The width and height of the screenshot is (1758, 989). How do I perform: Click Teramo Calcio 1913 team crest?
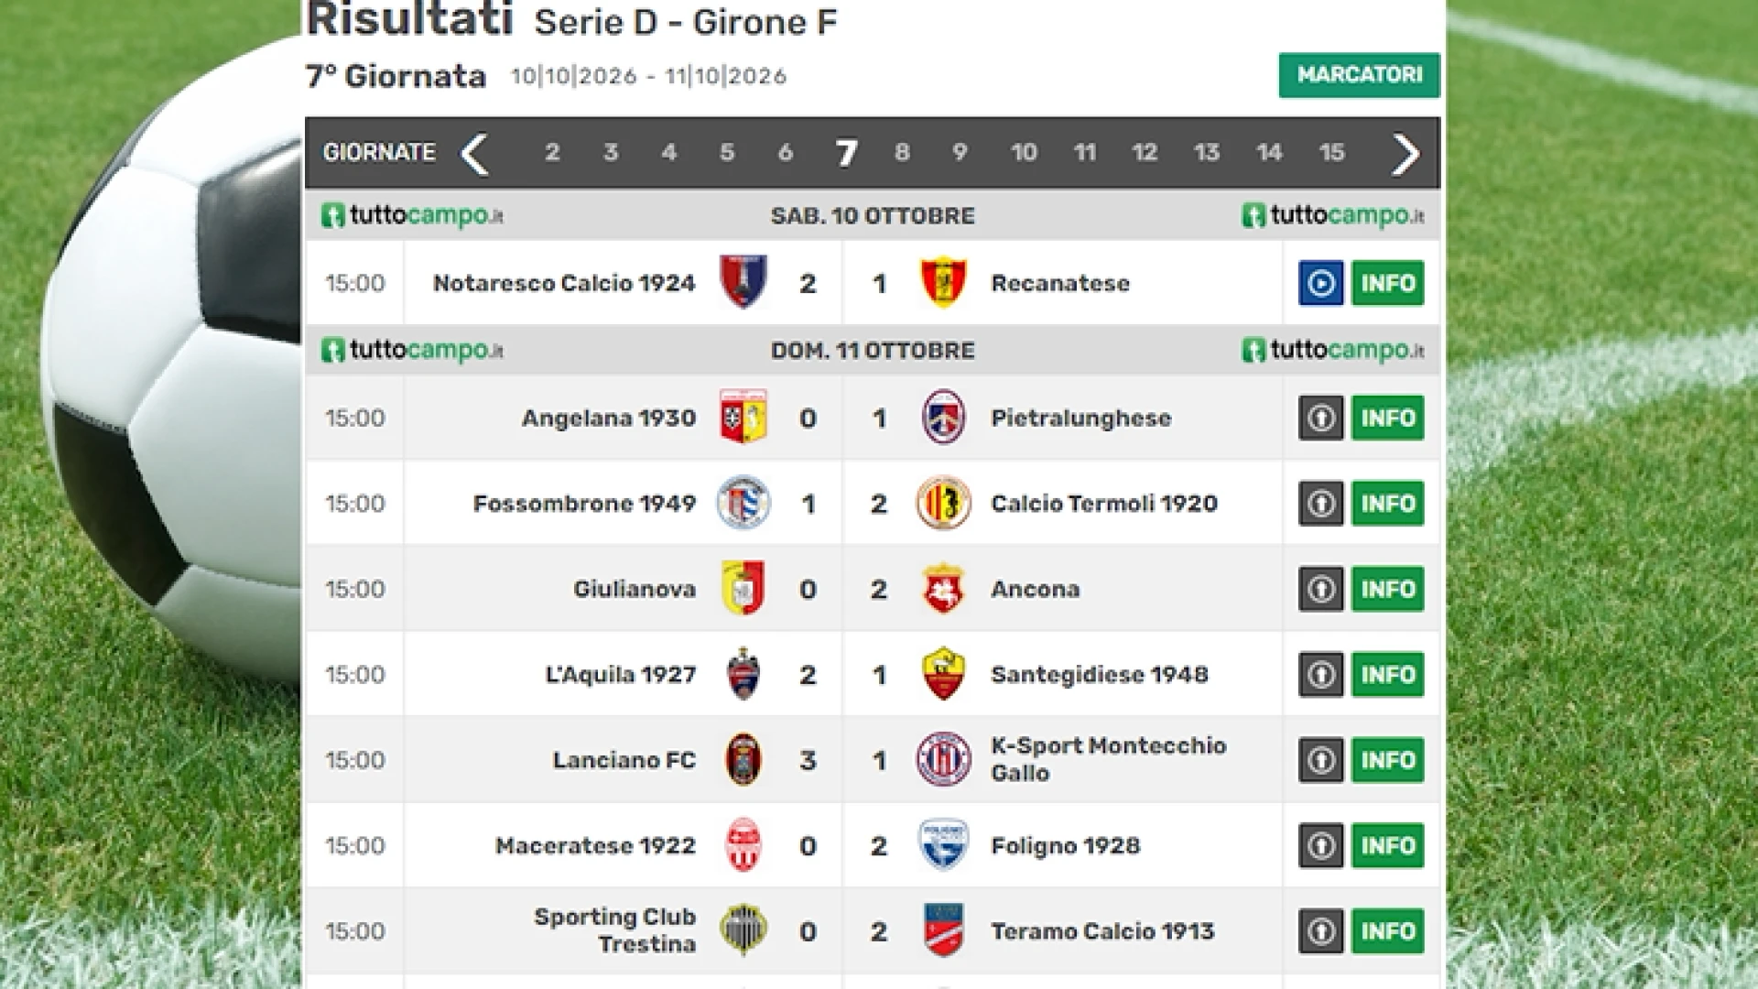point(943,930)
